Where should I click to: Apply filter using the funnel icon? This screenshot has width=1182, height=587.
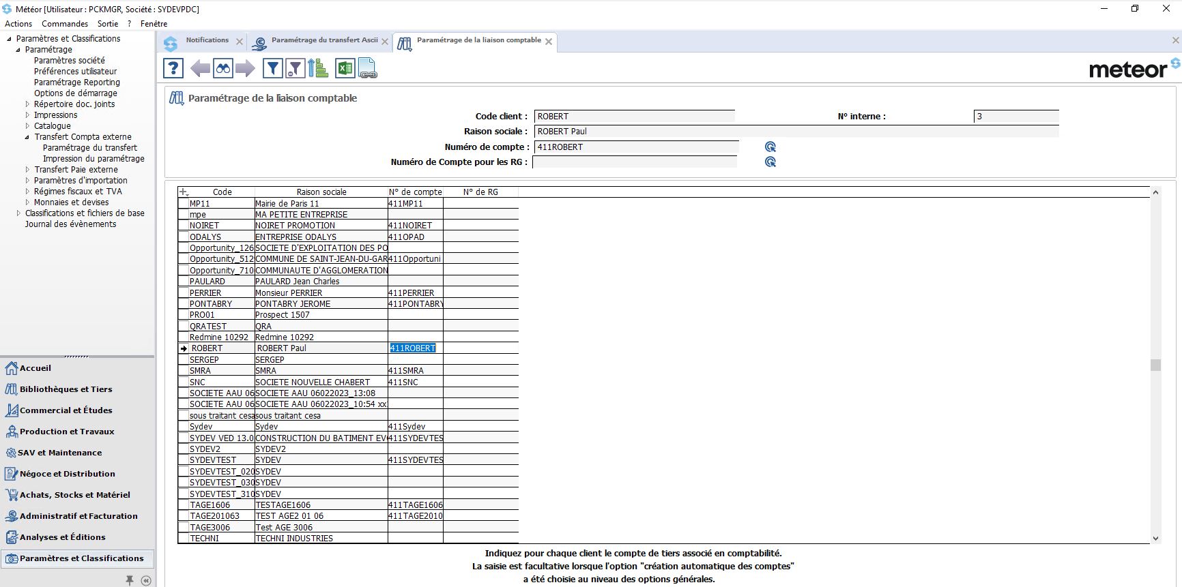(x=273, y=68)
